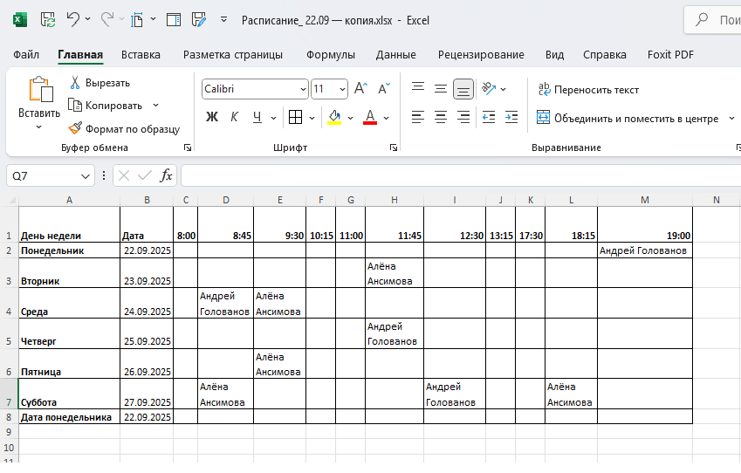
Task: Open the Calibri font name dropdown
Action: (303, 89)
